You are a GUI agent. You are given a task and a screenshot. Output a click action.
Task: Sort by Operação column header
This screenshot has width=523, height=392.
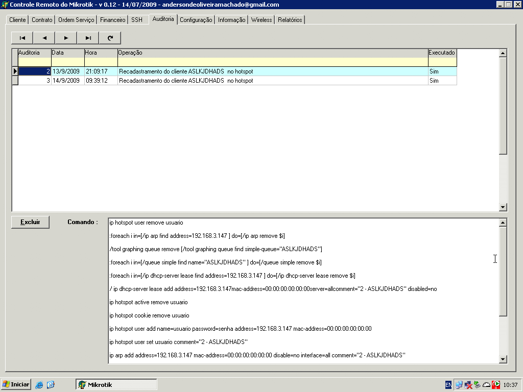click(x=273, y=53)
